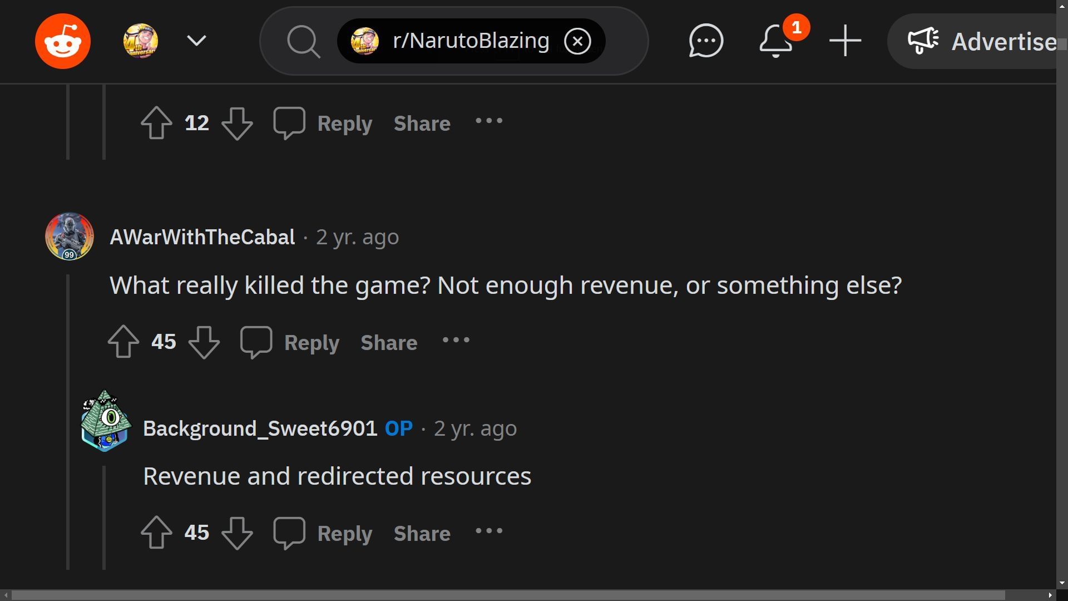Upvote AWarWithTheCabal's comment

pyautogui.click(x=123, y=342)
